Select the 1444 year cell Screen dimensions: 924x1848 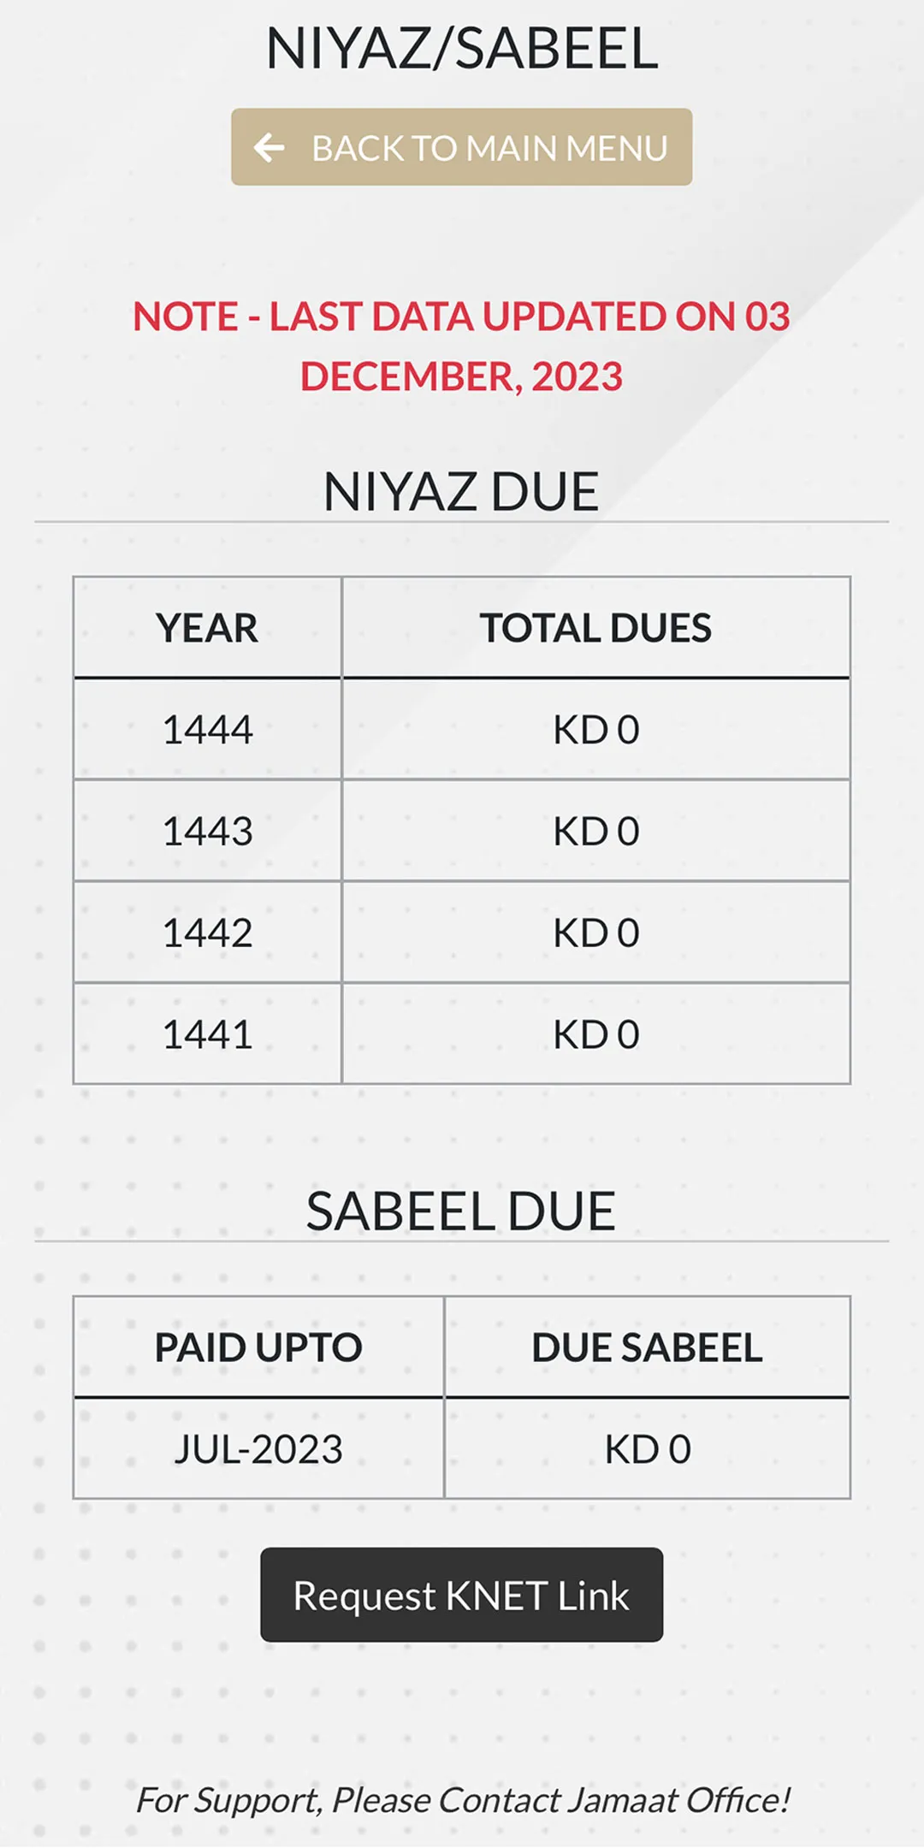[207, 730]
